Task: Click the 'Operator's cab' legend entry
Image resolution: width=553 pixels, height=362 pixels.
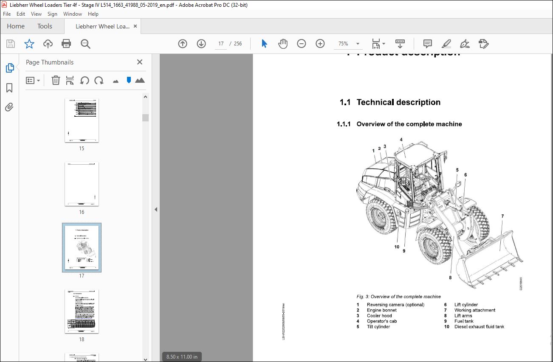Action: click(x=382, y=321)
